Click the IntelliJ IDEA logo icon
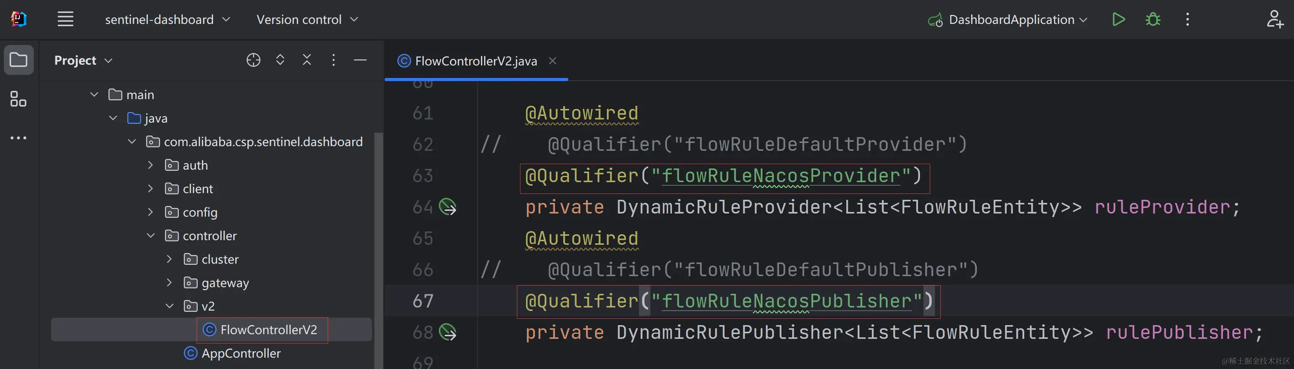Image resolution: width=1294 pixels, height=369 pixels. point(18,20)
